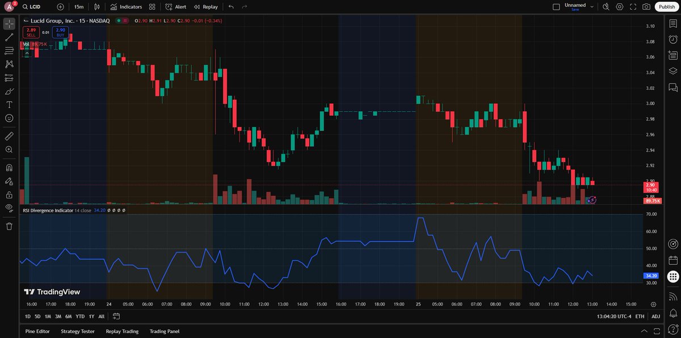Open the Trading Panel tab
681x338 pixels.
(164, 331)
